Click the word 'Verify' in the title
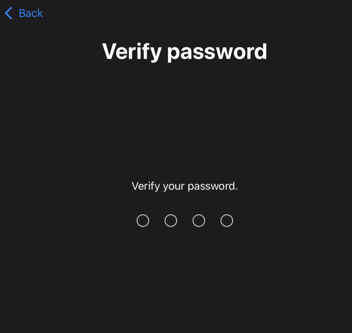The width and height of the screenshot is (352, 333). click(x=132, y=52)
